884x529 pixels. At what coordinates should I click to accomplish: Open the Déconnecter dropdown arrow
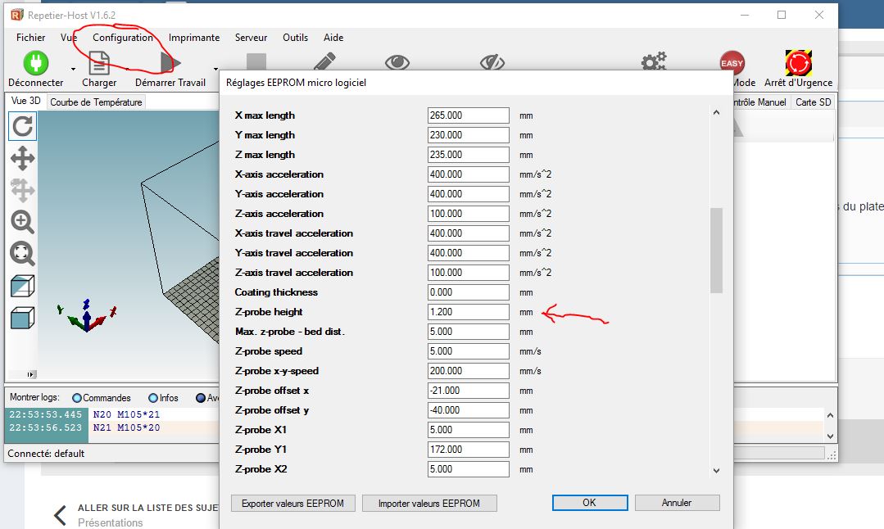[73, 70]
